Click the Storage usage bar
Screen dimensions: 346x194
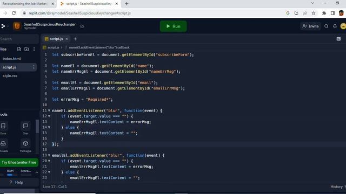coord(26,175)
